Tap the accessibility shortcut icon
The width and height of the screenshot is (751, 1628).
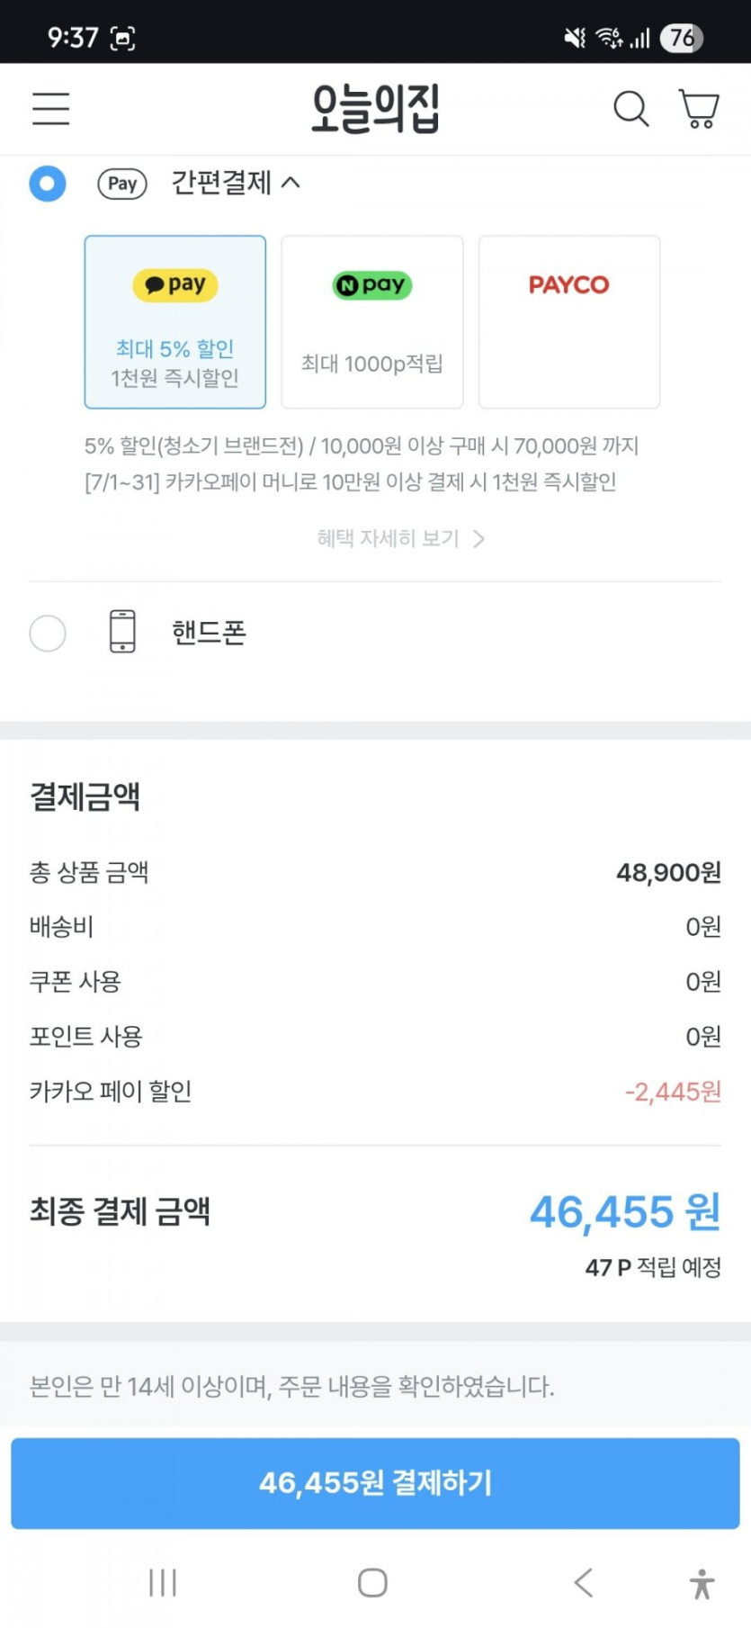coord(702,1583)
